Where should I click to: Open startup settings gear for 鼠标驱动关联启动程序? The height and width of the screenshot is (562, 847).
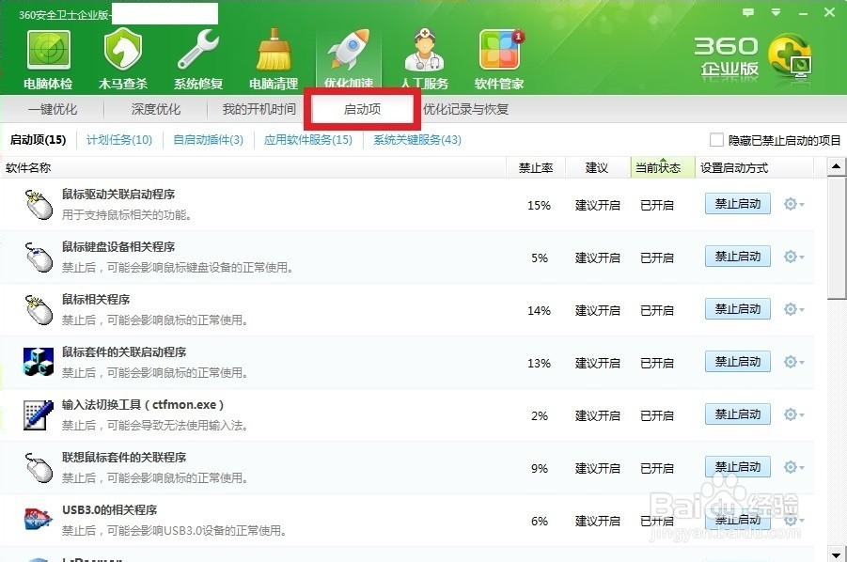tap(791, 203)
